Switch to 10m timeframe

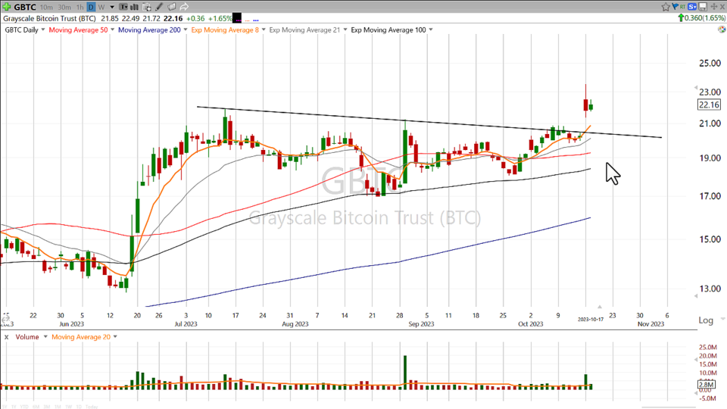pos(46,7)
